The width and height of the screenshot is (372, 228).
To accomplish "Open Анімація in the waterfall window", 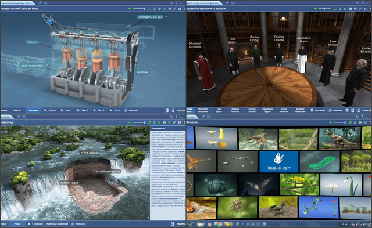I will pyautogui.click(x=78, y=224).
